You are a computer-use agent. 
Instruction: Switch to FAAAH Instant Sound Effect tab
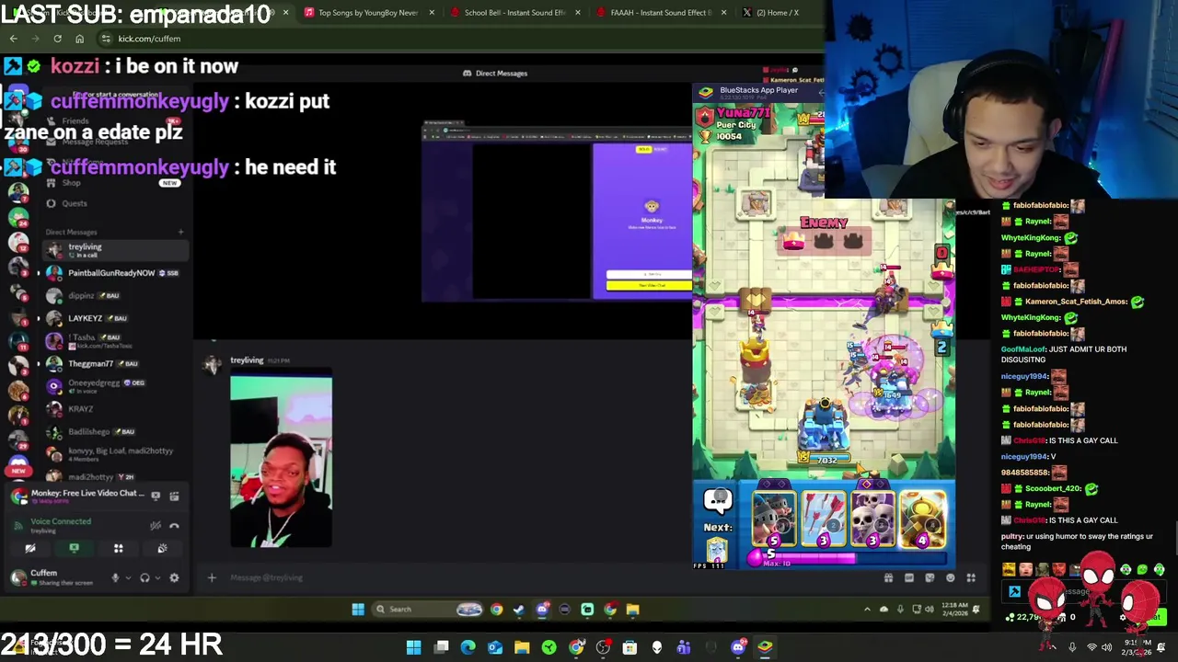(661, 13)
